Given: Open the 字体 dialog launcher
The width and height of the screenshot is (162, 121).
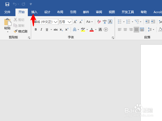Looking at the screenshot, I should tap(113, 38).
